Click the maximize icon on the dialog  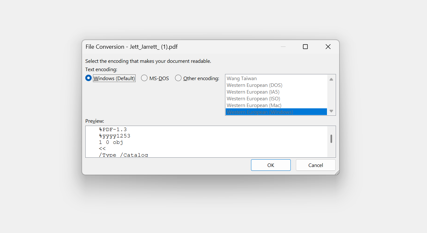pyautogui.click(x=305, y=46)
